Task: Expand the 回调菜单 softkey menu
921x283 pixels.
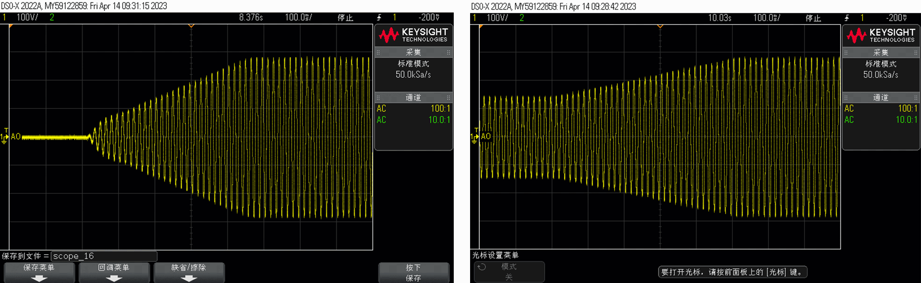Action: (x=114, y=272)
